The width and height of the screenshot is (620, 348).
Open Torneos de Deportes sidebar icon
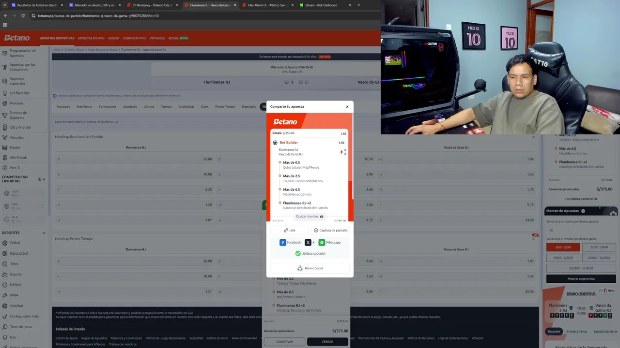click(5, 115)
